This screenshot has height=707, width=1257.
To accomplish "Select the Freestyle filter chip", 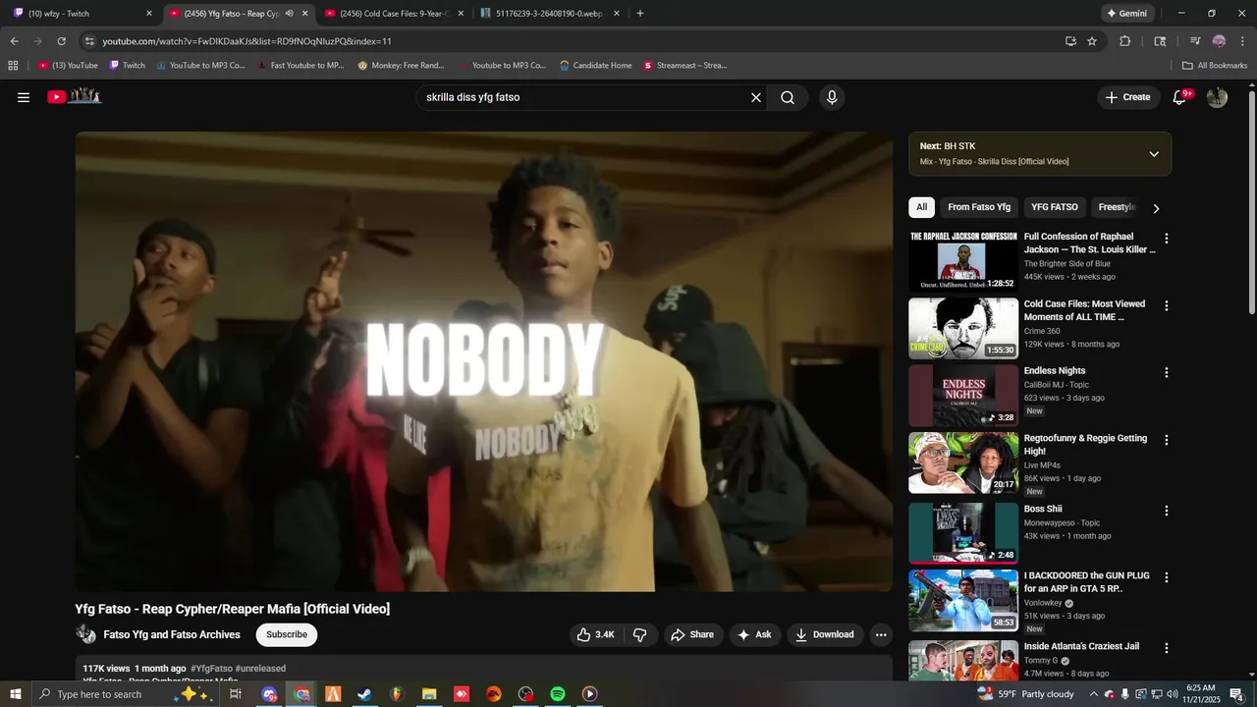I will (x=1117, y=207).
